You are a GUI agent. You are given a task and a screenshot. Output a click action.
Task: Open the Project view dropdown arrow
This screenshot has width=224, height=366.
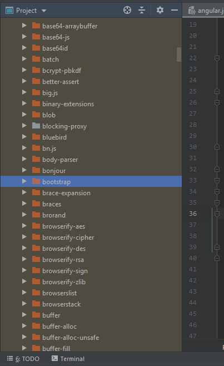44,11
